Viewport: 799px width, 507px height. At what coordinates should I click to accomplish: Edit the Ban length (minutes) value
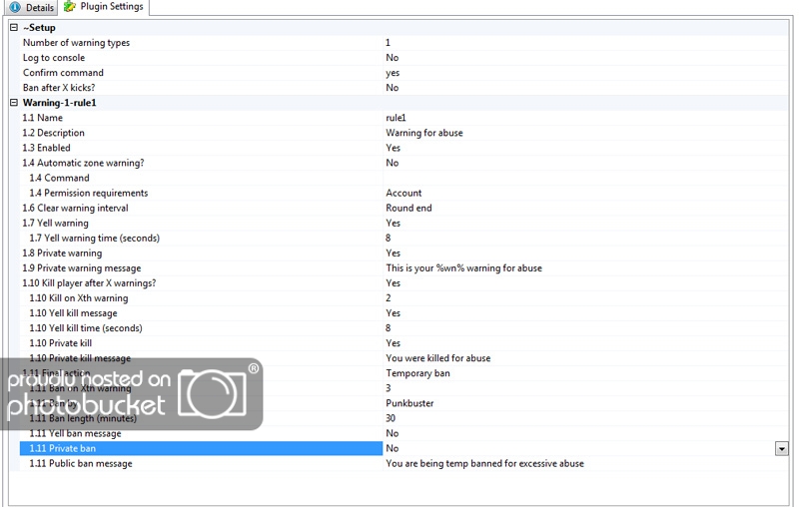[391, 418]
